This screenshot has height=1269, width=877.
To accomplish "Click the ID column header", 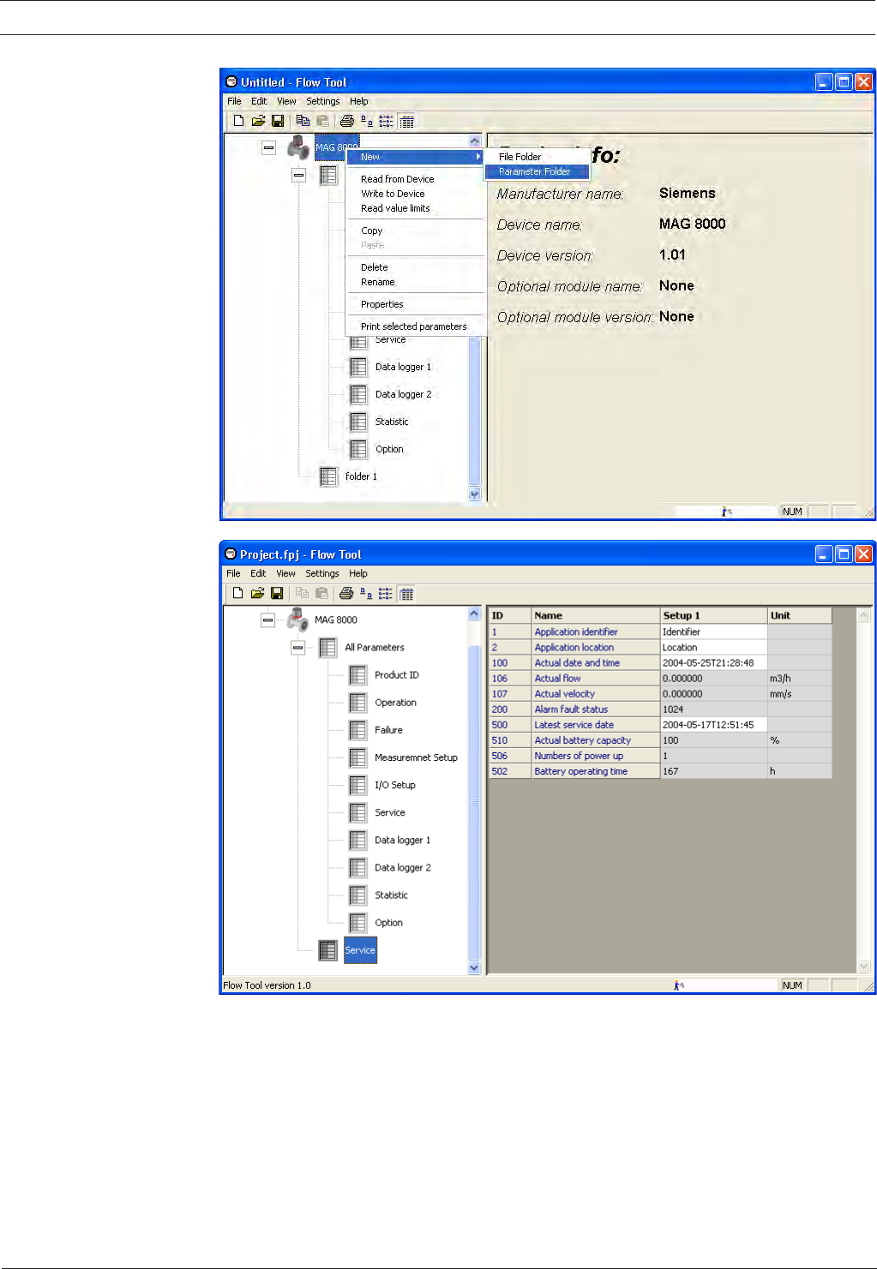I will pos(510,615).
